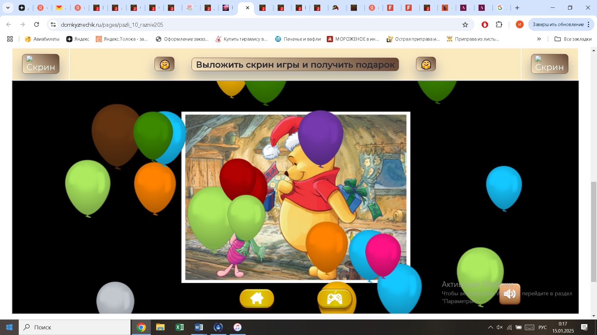597x335 pixels.
Task: Switch to the pink grid favicon tab
Action: (189, 8)
